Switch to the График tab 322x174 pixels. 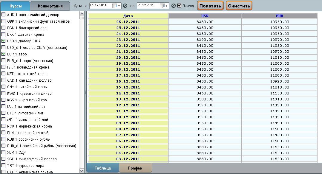pos(135,168)
